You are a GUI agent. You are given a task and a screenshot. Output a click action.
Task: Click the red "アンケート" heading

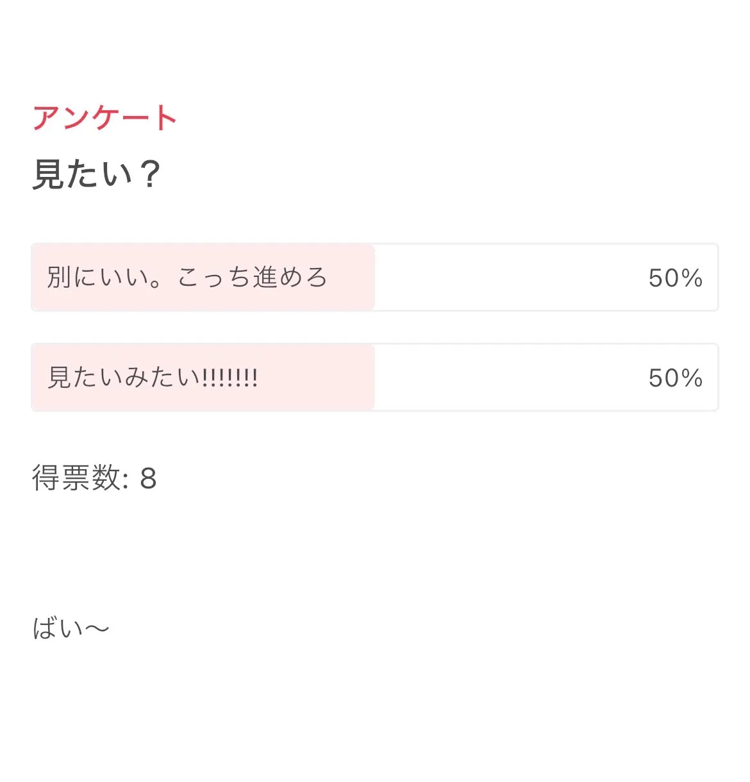(104, 118)
